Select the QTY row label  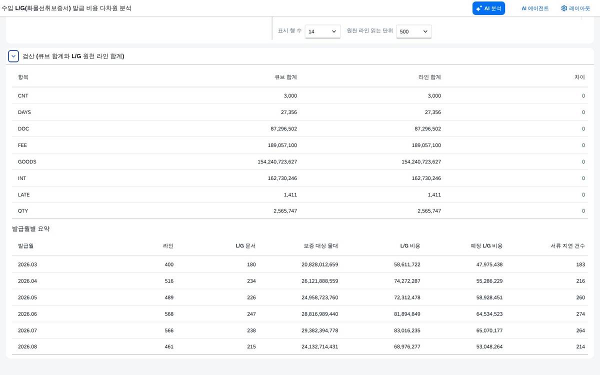23,211
